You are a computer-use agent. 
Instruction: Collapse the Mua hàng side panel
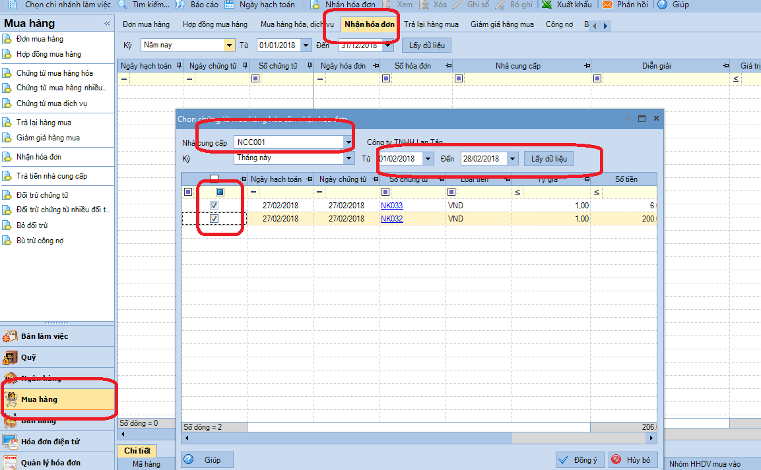click(107, 23)
